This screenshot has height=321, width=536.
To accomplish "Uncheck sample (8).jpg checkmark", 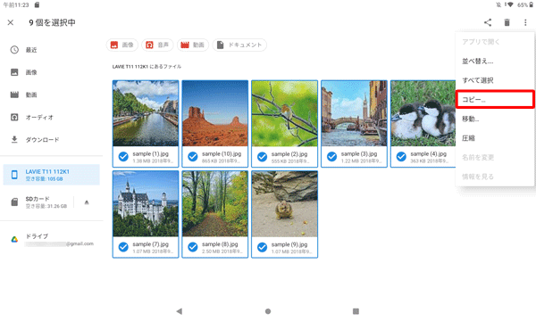I will (193, 247).
